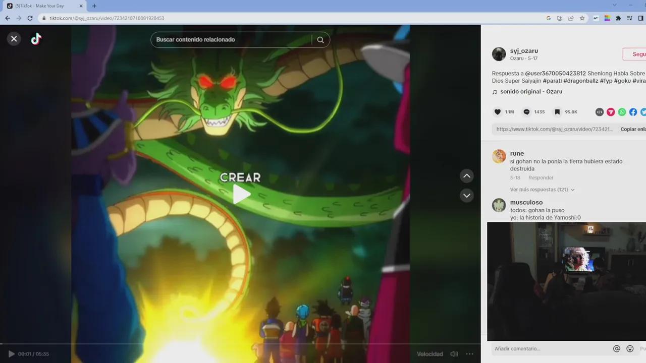Select the video URL link text
The image size is (646, 363).
554,129
